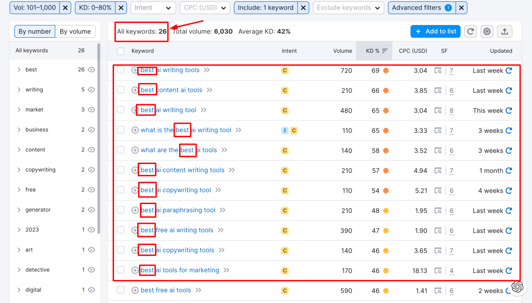Open SERP features icon for 'best content ai tools'
Screen dimensions: 532x303
tap(438, 90)
